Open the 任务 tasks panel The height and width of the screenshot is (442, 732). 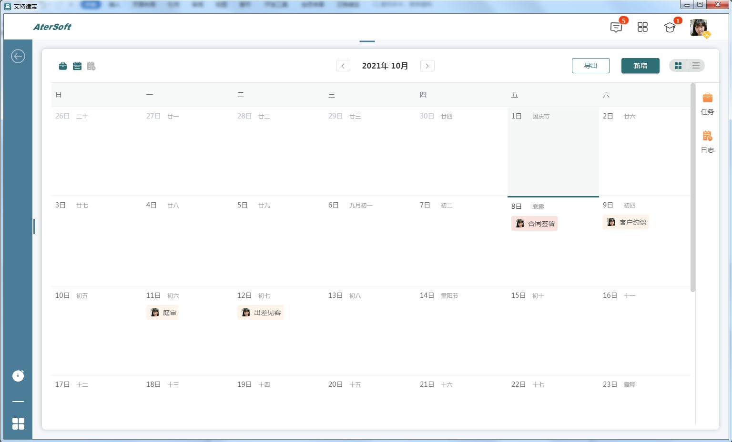click(x=707, y=104)
